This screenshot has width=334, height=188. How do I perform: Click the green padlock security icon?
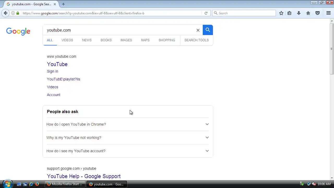click(x=18, y=13)
